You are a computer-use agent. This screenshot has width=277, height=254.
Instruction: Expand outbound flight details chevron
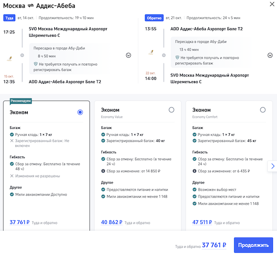[128, 55]
